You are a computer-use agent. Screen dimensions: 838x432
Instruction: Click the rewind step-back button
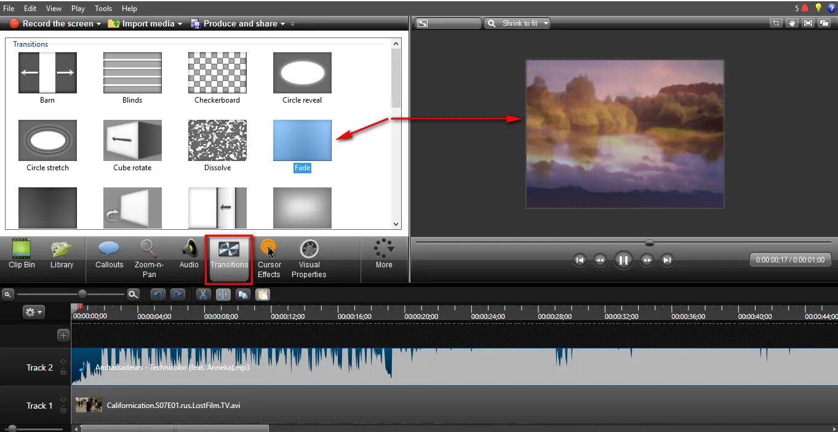[600, 260]
